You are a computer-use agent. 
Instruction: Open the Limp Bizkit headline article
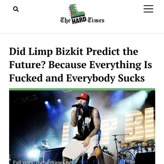80,65
